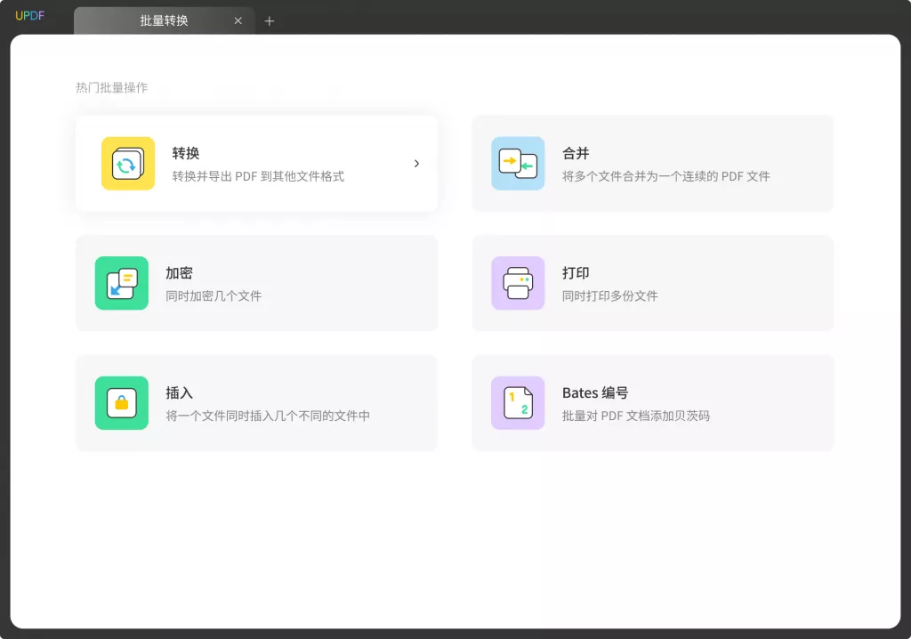Screen dimensions: 911x639
Task: Open the 转换 batch operation title
Action: 186,153
